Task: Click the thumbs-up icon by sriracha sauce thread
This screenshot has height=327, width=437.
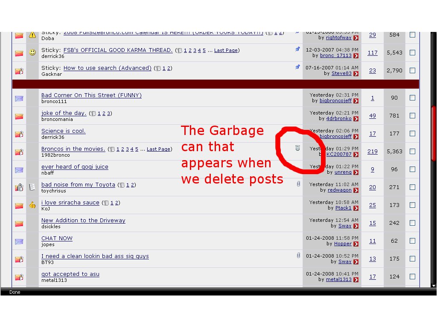Action: click(32, 205)
